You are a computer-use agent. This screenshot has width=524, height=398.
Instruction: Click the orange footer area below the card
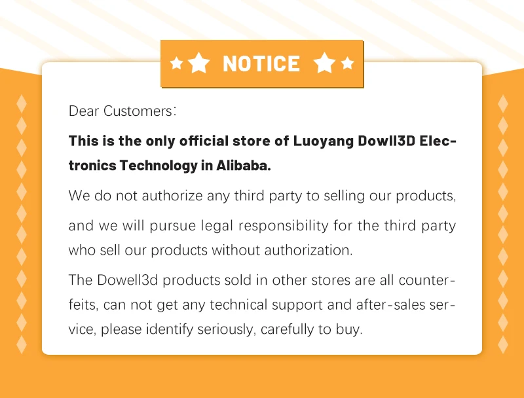262,377
